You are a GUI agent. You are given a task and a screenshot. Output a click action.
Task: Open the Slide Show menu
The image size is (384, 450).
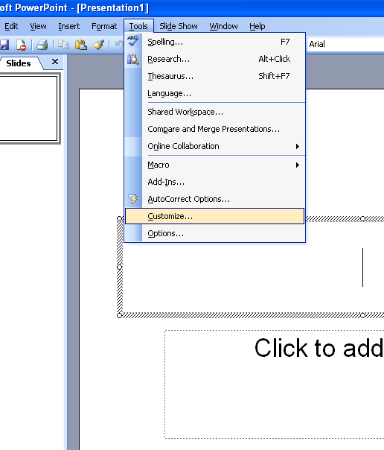[x=179, y=26]
